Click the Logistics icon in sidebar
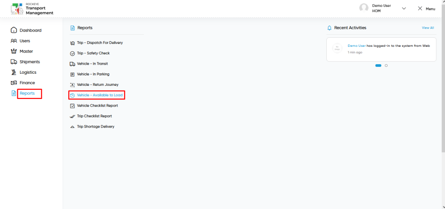 [x=13, y=72]
